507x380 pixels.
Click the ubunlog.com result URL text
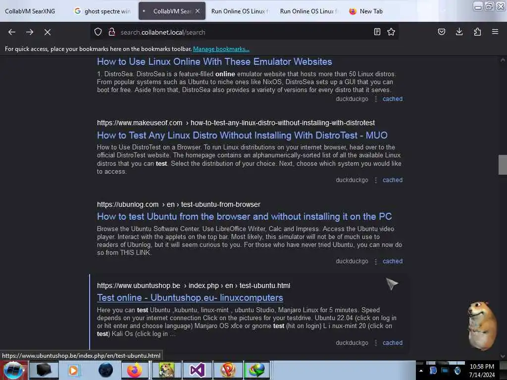pyautogui.click(x=178, y=204)
